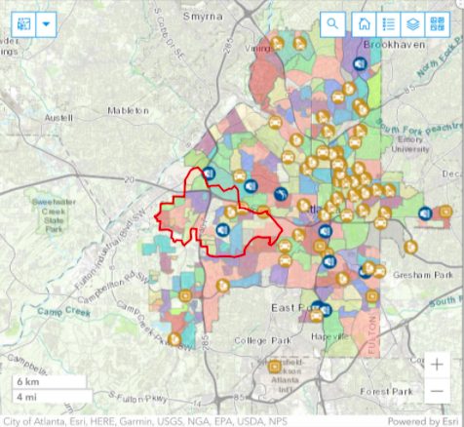Image resolution: width=464 pixels, height=427 pixels.
Task: Expand the select tool dropdown arrow
Action: pyautogui.click(x=46, y=24)
